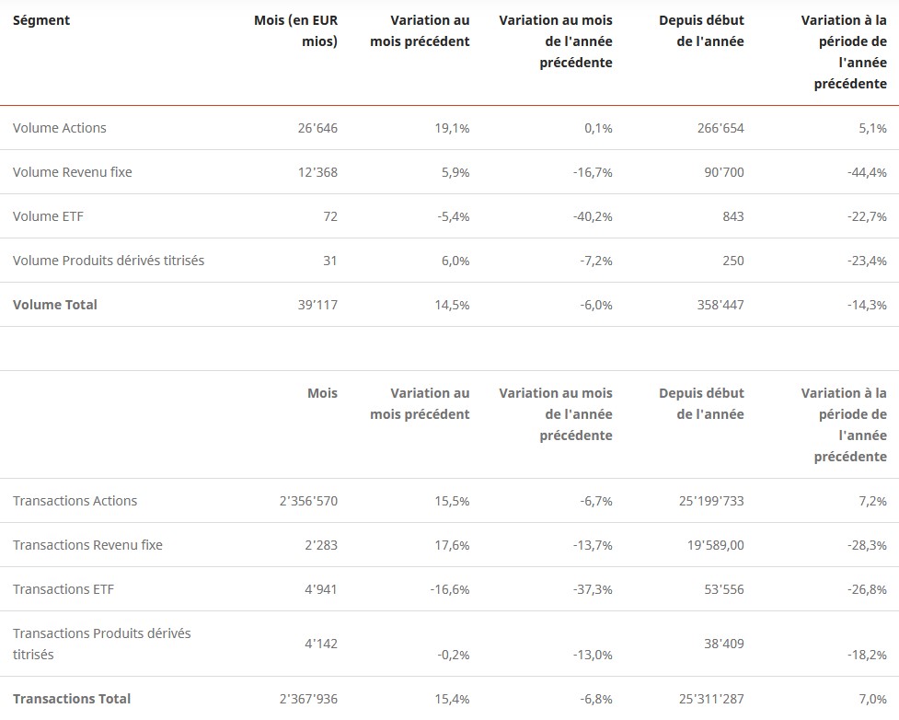This screenshot has height=720, width=899.
Task: Click the bold Transactions Total label
Action: pyautogui.click(x=72, y=699)
